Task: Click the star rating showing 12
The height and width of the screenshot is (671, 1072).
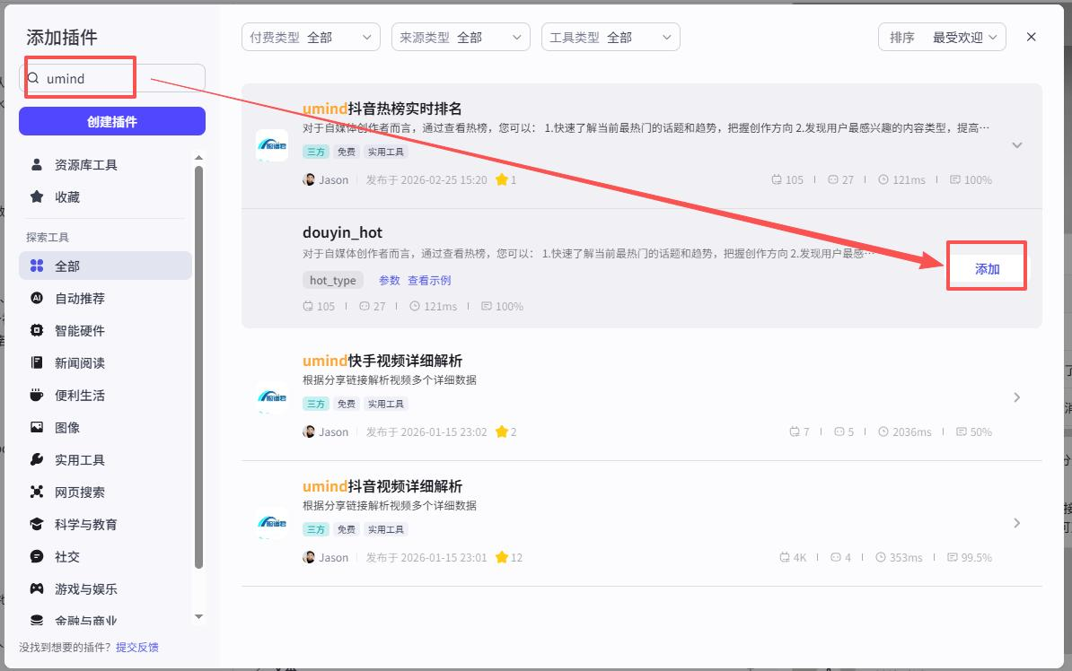Action: pyautogui.click(x=509, y=558)
